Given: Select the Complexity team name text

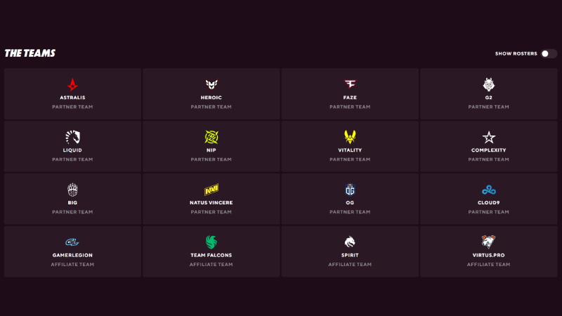Looking at the screenshot, I should coord(488,150).
